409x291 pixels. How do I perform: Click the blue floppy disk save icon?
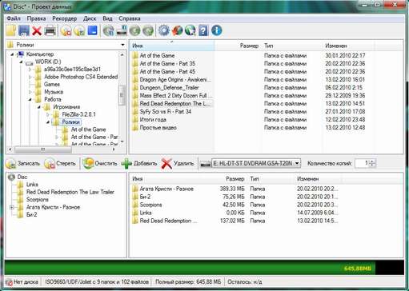coord(24,30)
